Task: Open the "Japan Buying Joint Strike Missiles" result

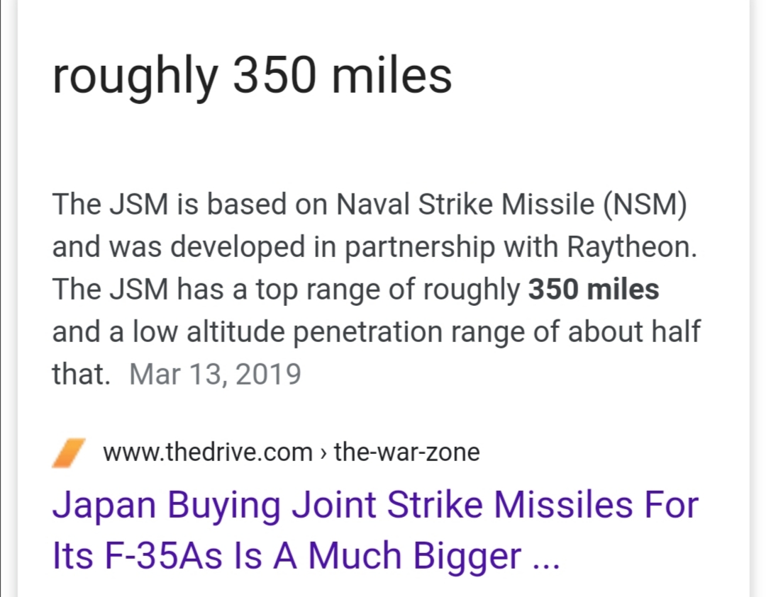Action: click(x=374, y=506)
